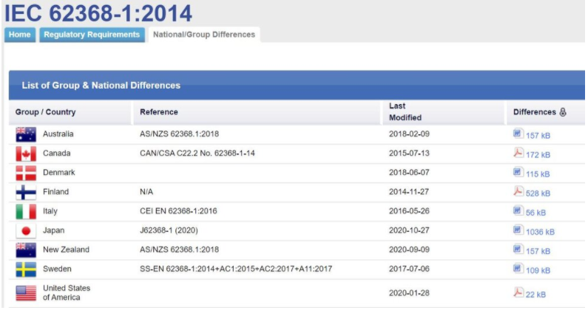The image size is (588, 313).
Task: Click the United States PDF icon
Action: coord(518,292)
